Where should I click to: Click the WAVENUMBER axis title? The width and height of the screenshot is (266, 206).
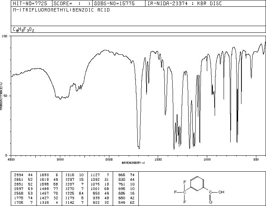click(x=133, y=163)
